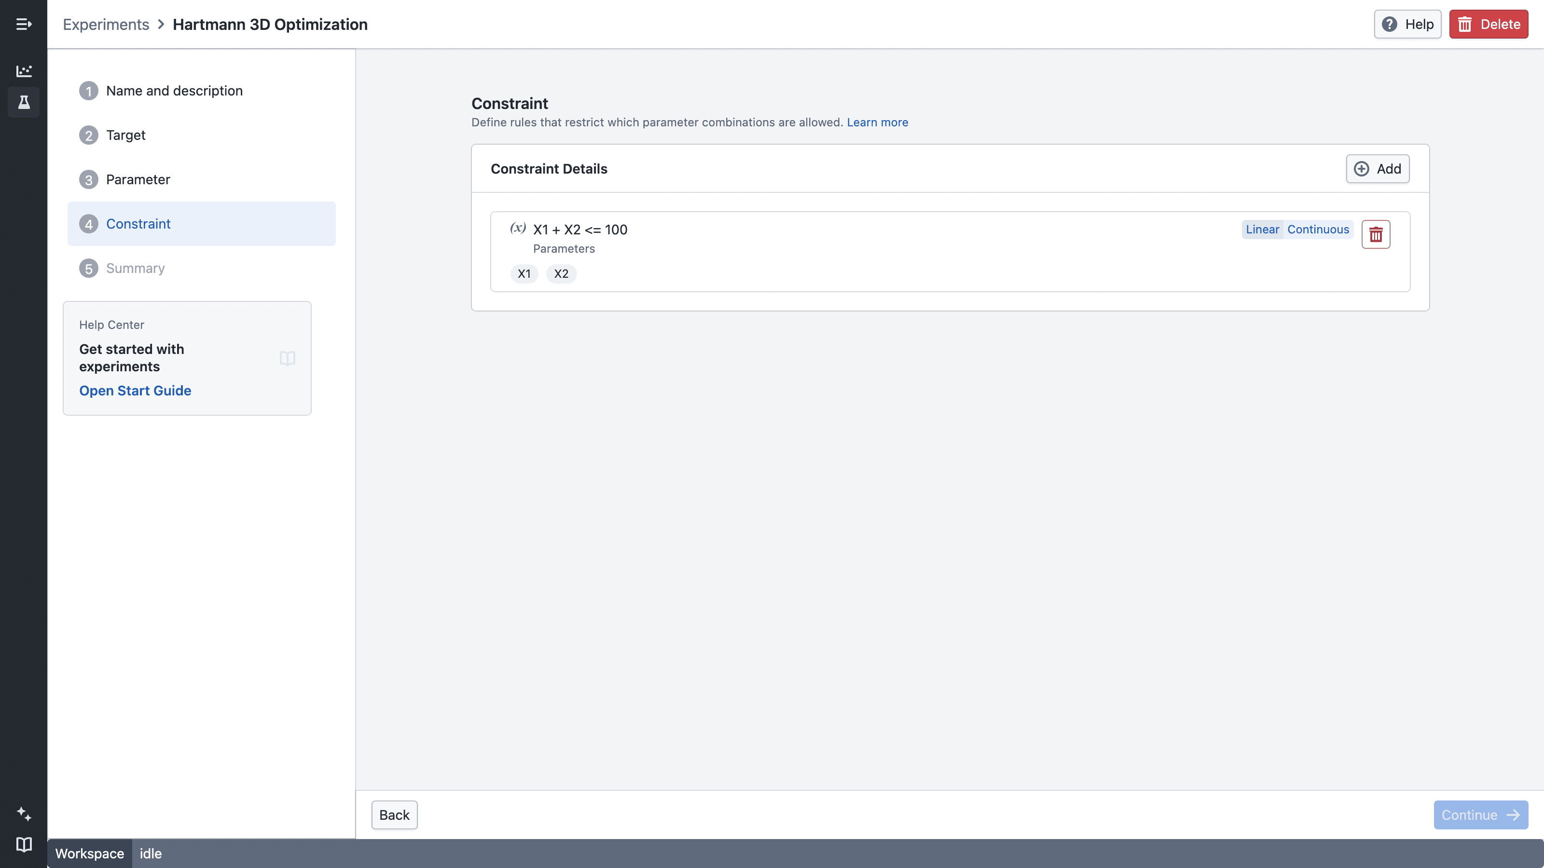The height and width of the screenshot is (868, 1544).
Task: Click the Help button
Action: [1407, 24]
